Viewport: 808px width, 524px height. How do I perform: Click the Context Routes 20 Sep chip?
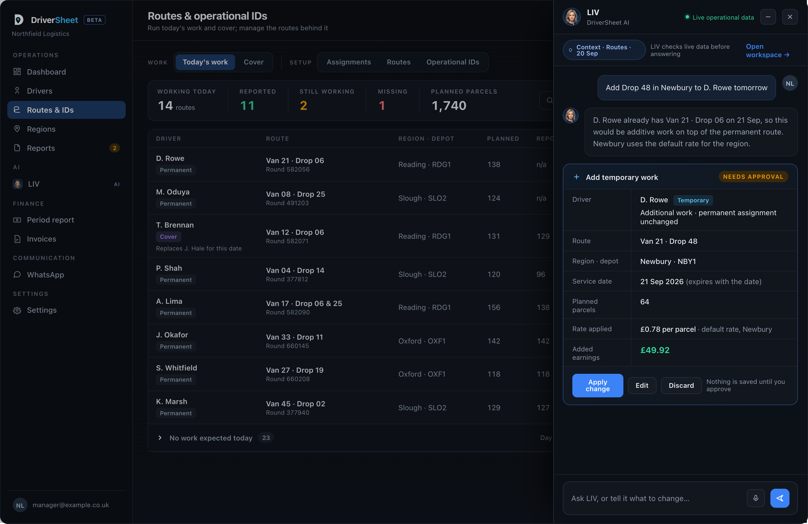point(604,50)
